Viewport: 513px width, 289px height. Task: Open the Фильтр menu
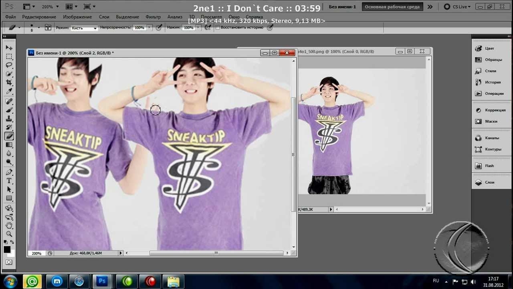(153, 17)
